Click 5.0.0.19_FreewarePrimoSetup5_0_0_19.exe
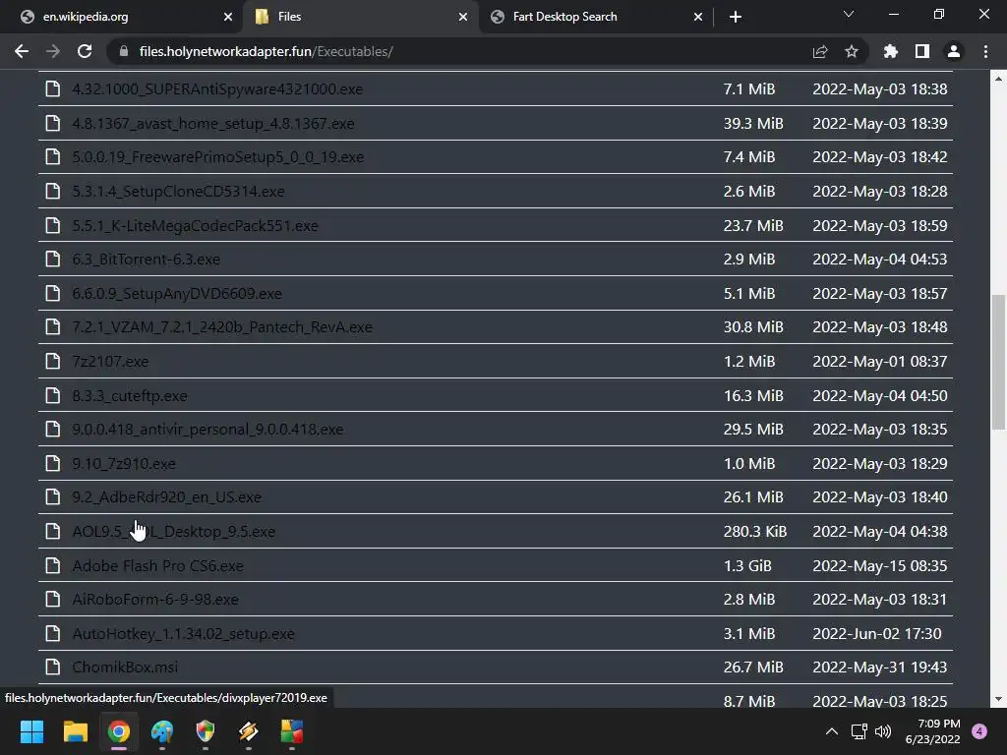 point(217,157)
